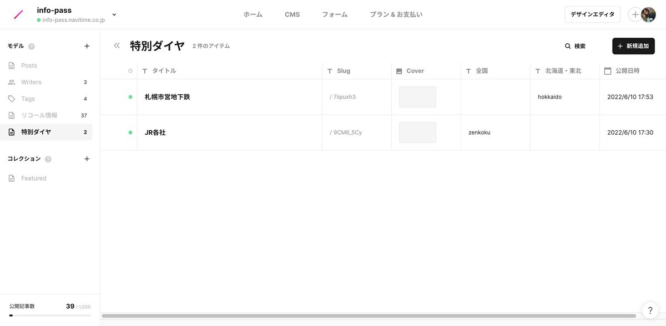The height and width of the screenshot is (326, 666).
Task: Open the info-pass project switcher dropdown
Action: (x=114, y=14)
